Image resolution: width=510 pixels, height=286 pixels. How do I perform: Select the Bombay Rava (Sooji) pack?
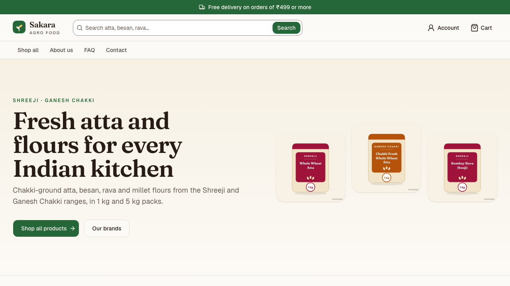[462, 167]
